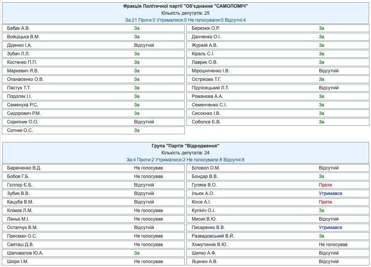Click Біловол О.М. name
371x267 pixels.
206,168
